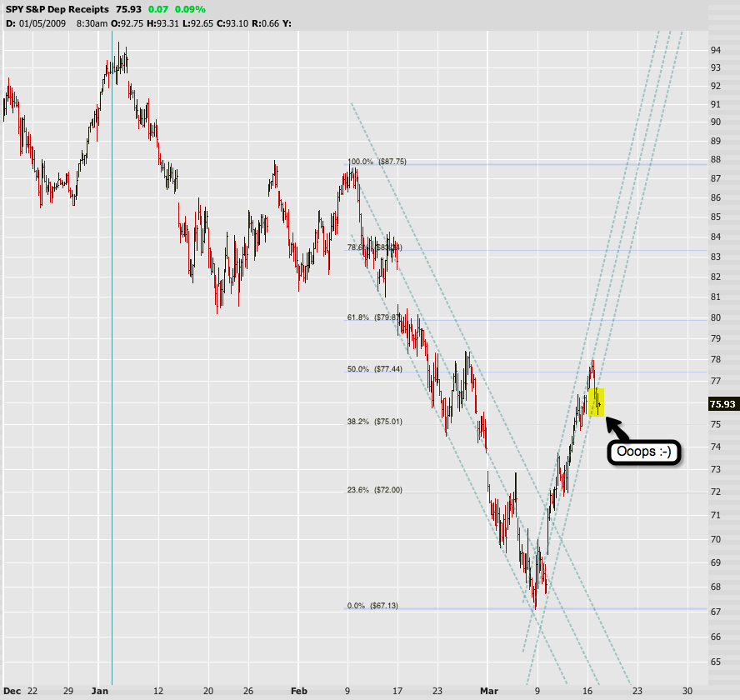Click the Mar label on date axis
The width and height of the screenshot is (740, 700).
click(x=489, y=691)
